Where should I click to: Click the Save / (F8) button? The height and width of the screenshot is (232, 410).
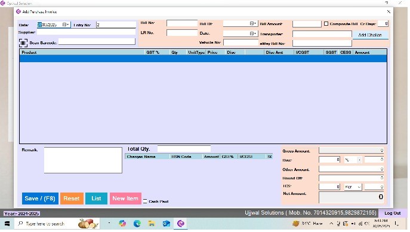click(x=40, y=199)
